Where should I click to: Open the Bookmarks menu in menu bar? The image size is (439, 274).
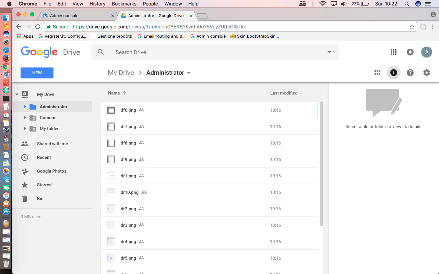[x=124, y=4]
